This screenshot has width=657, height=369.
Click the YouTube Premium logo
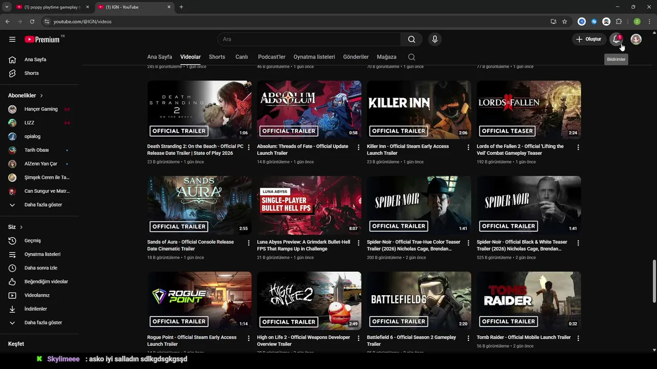42,39
